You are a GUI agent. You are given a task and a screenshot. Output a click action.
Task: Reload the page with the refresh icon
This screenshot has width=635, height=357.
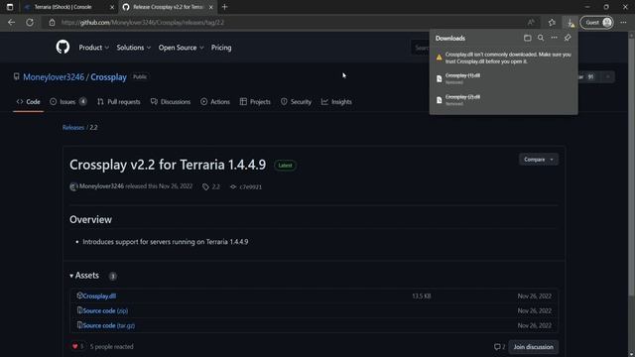pyautogui.click(x=30, y=22)
